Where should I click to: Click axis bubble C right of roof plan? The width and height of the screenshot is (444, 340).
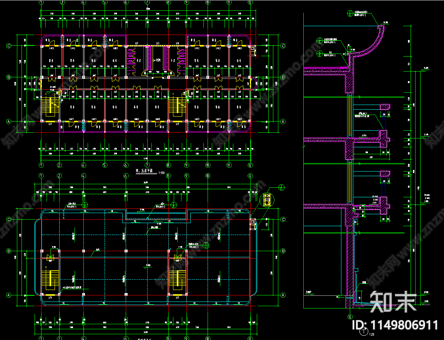click(x=283, y=220)
